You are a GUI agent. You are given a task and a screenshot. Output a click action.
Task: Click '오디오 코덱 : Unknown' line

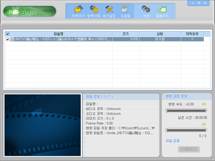point(103,113)
